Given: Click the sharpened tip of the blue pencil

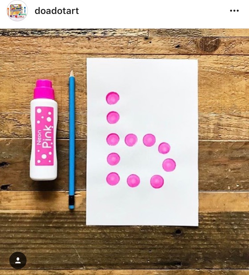Looking at the screenshot, I should click(72, 74).
